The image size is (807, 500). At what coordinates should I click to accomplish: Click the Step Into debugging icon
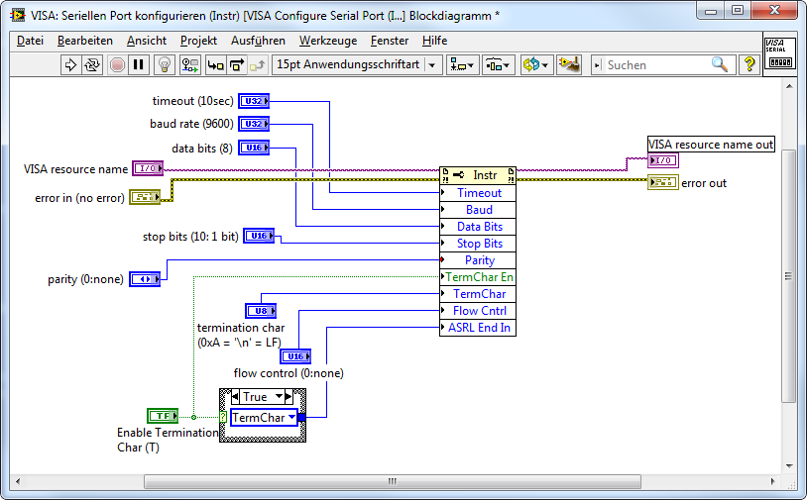point(214,64)
